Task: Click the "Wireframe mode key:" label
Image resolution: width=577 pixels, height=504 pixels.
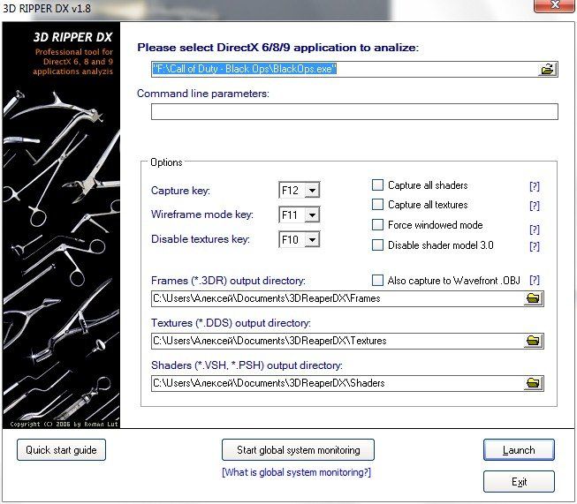Action: (202, 214)
